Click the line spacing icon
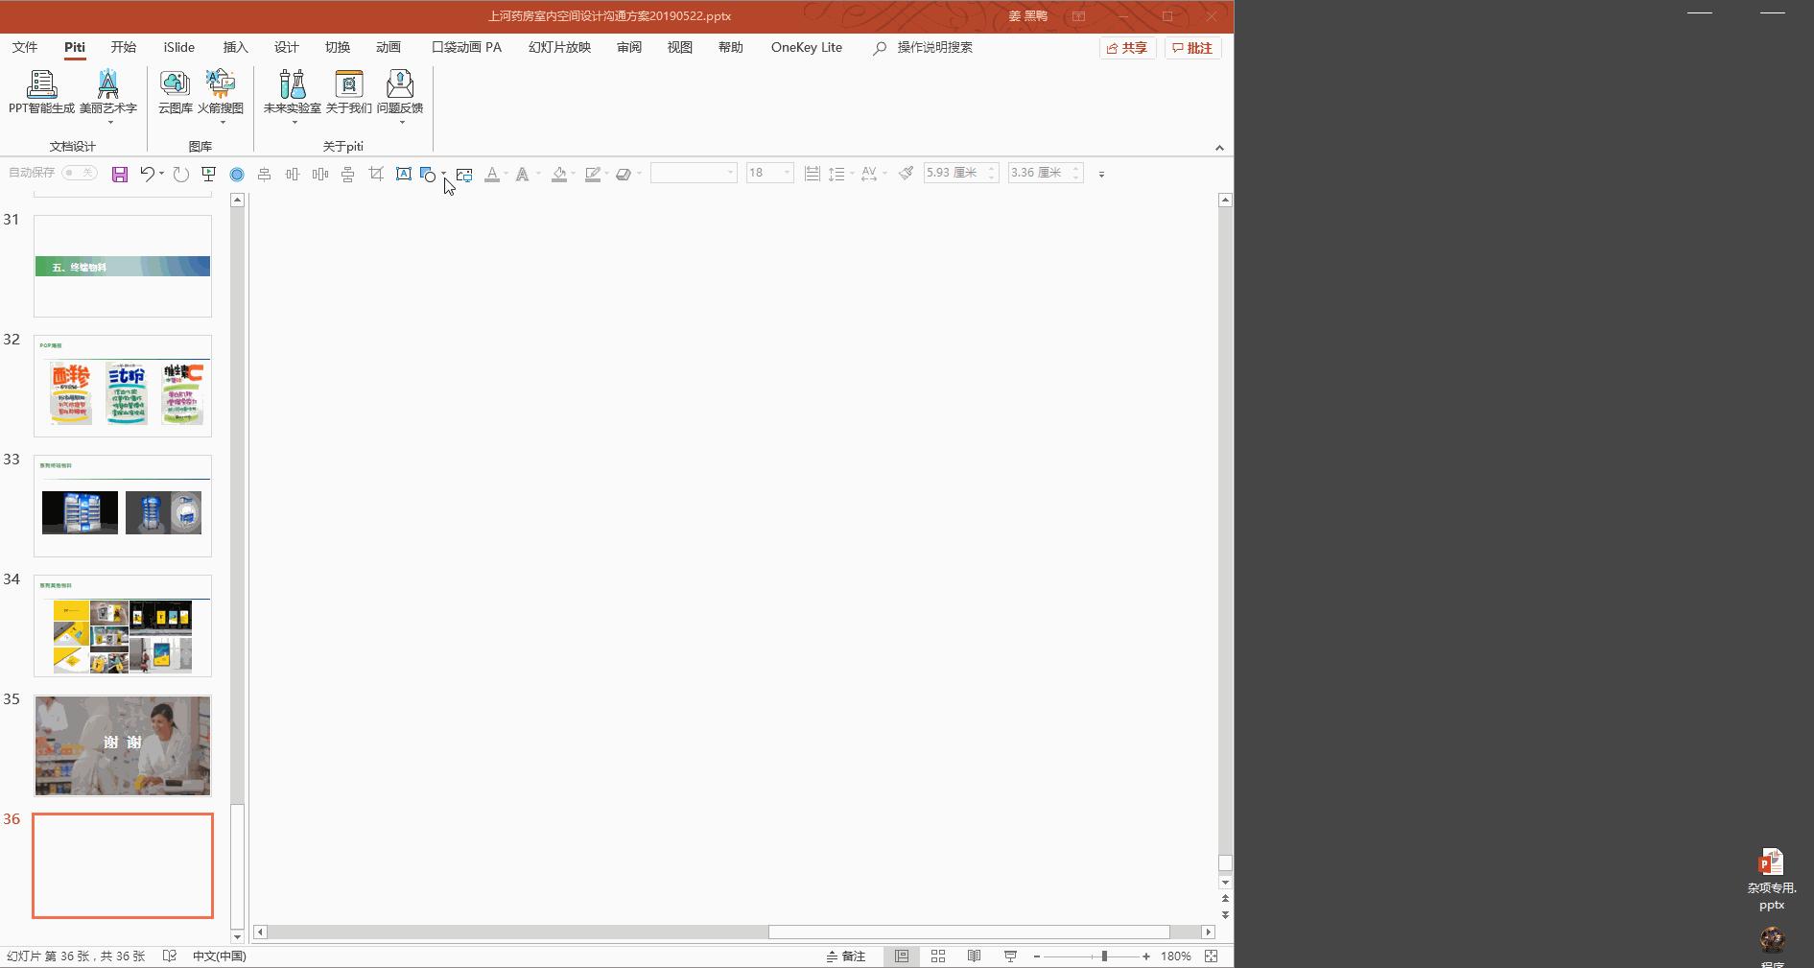Image resolution: width=1814 pixels, height=968 pixels. (836, 174)
